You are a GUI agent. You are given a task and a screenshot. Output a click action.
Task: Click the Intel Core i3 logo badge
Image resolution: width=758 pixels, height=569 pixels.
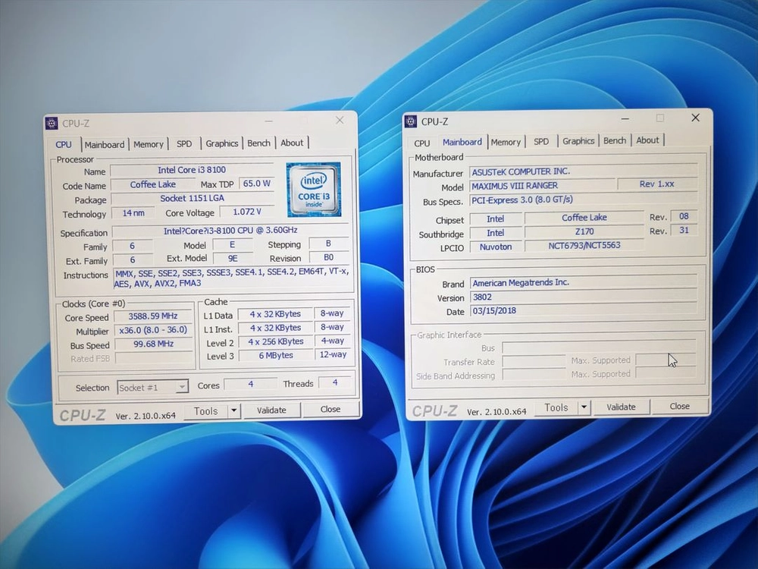(313, 189)
